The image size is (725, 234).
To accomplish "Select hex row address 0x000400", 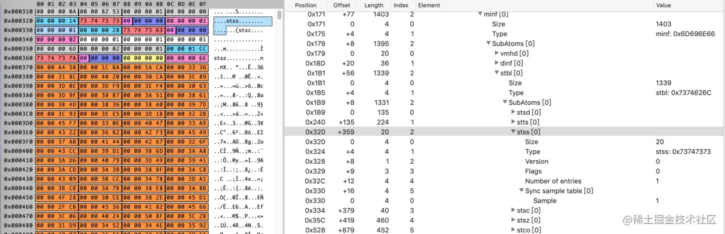I will pyautogui.click(x=18, y=151).
